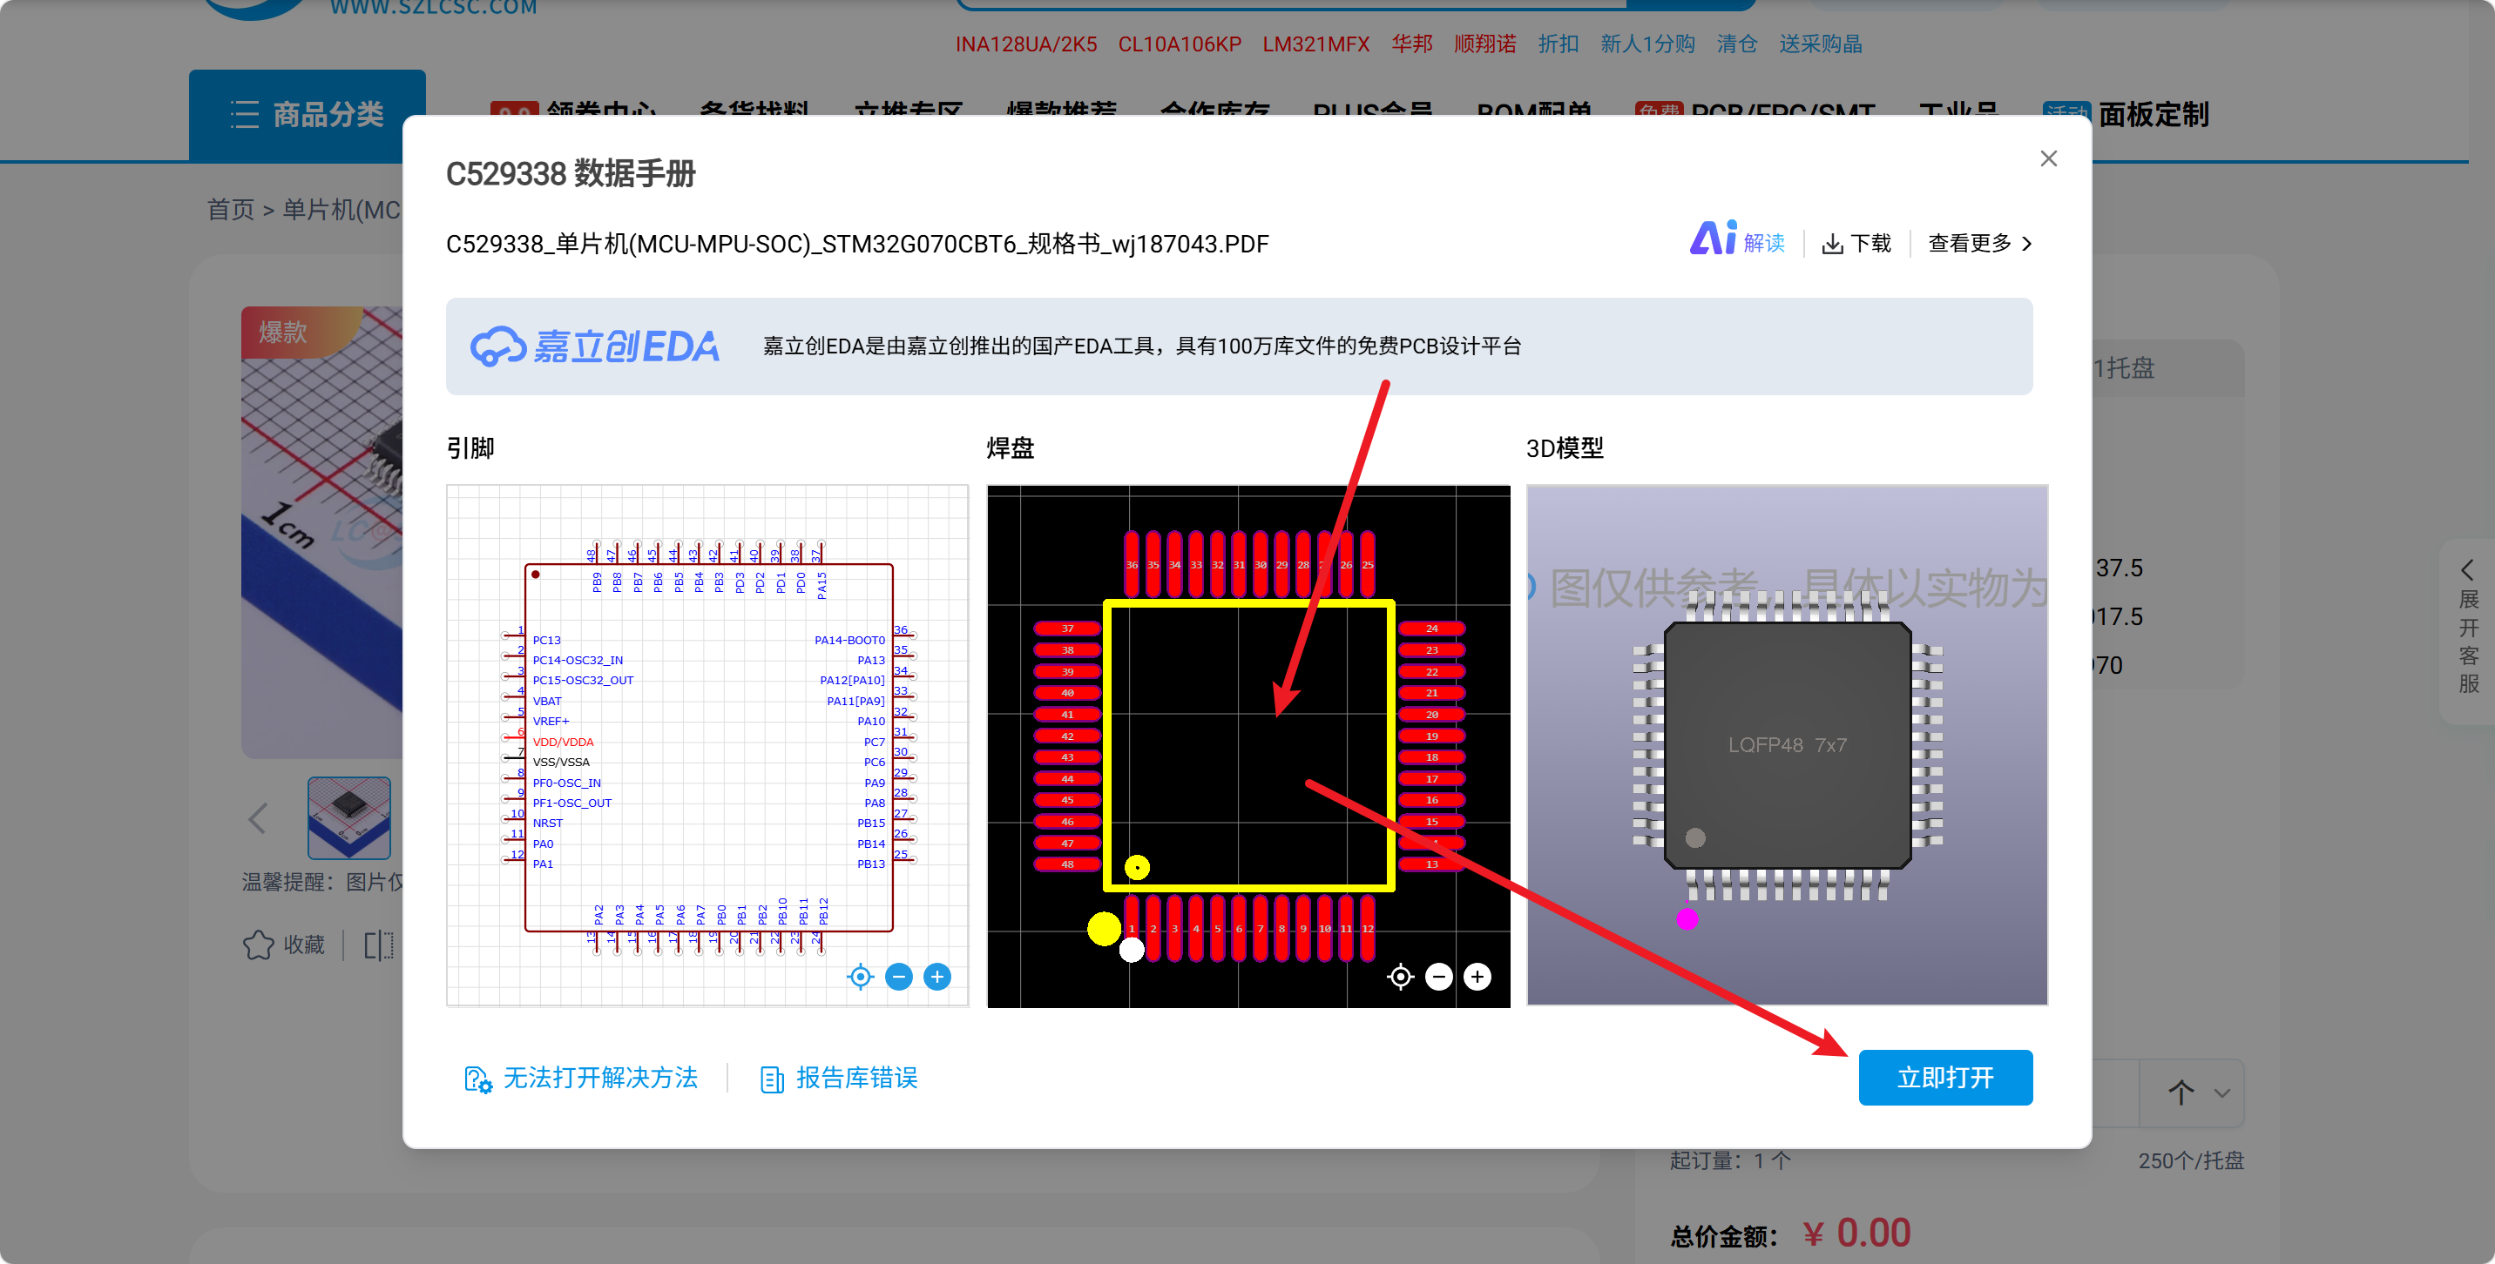Search hot keyword LM321MFX
2495x1264 pixels.
click(1315, 44)
